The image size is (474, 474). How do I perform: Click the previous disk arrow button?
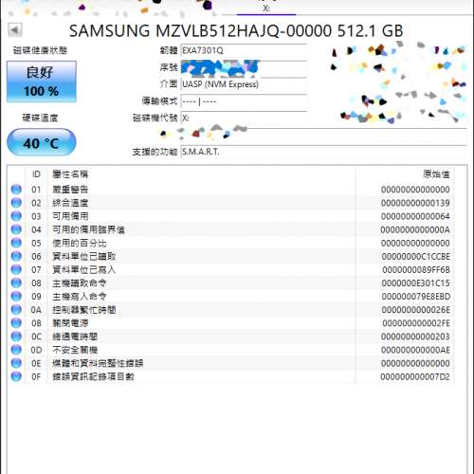(15, 30)
